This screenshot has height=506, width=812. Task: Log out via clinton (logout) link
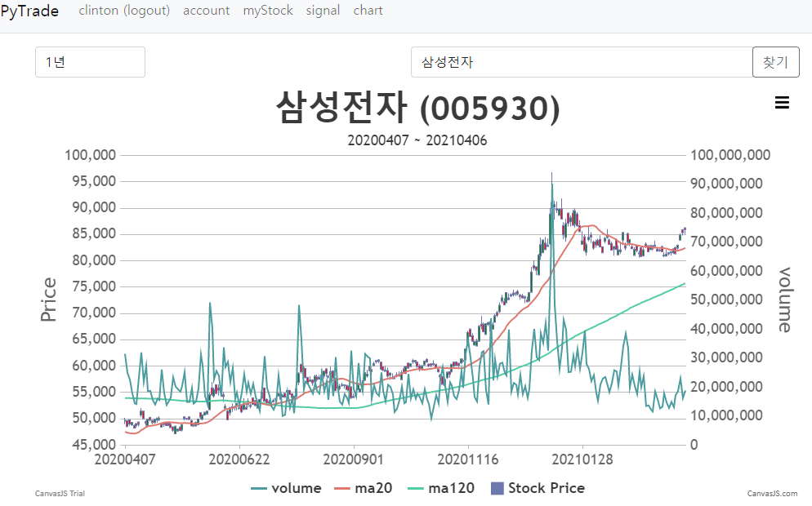click(x=124, y=11)
